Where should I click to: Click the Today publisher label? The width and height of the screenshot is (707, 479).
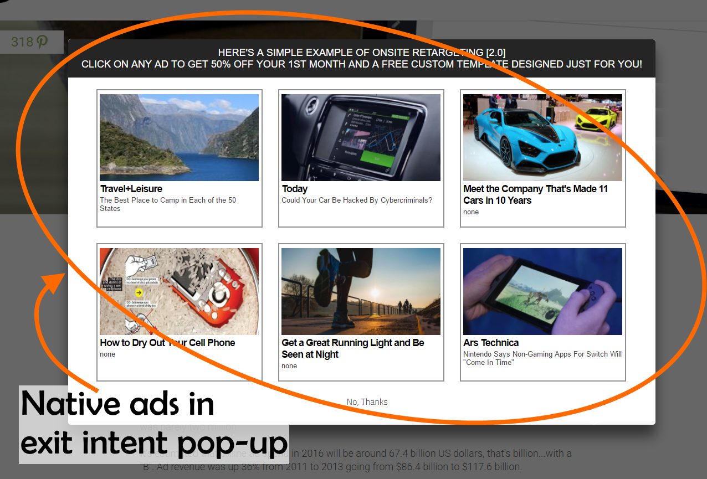click(x=294, y=189)
